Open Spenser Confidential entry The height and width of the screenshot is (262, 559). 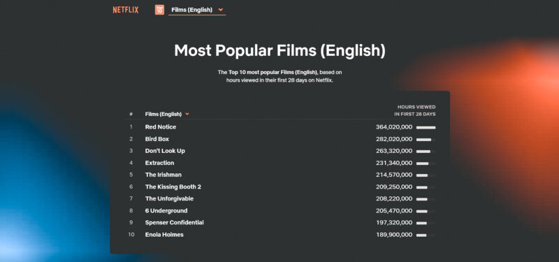174,222
